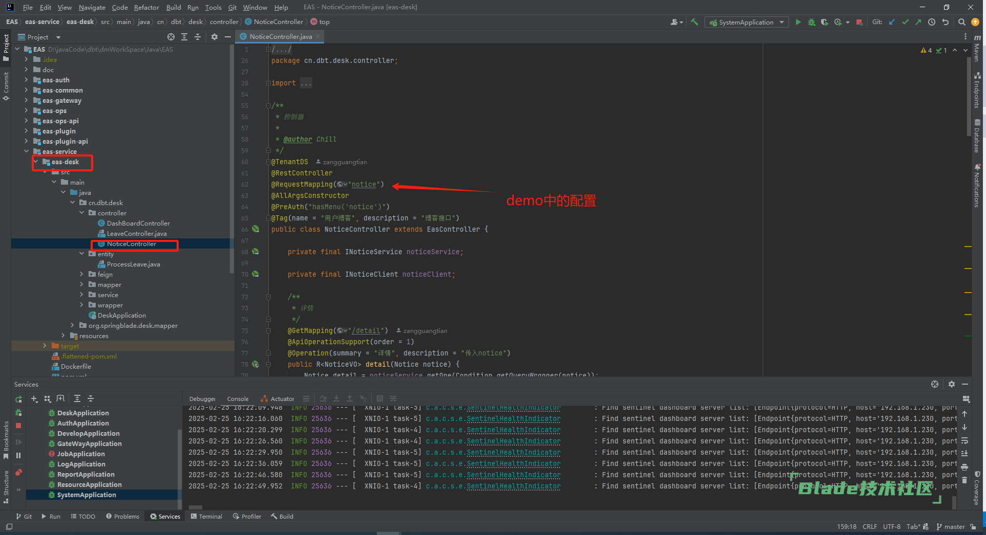Click the master Git branch widget
Viewport: 986px width, 535px height.
click(x=951, y=527)
